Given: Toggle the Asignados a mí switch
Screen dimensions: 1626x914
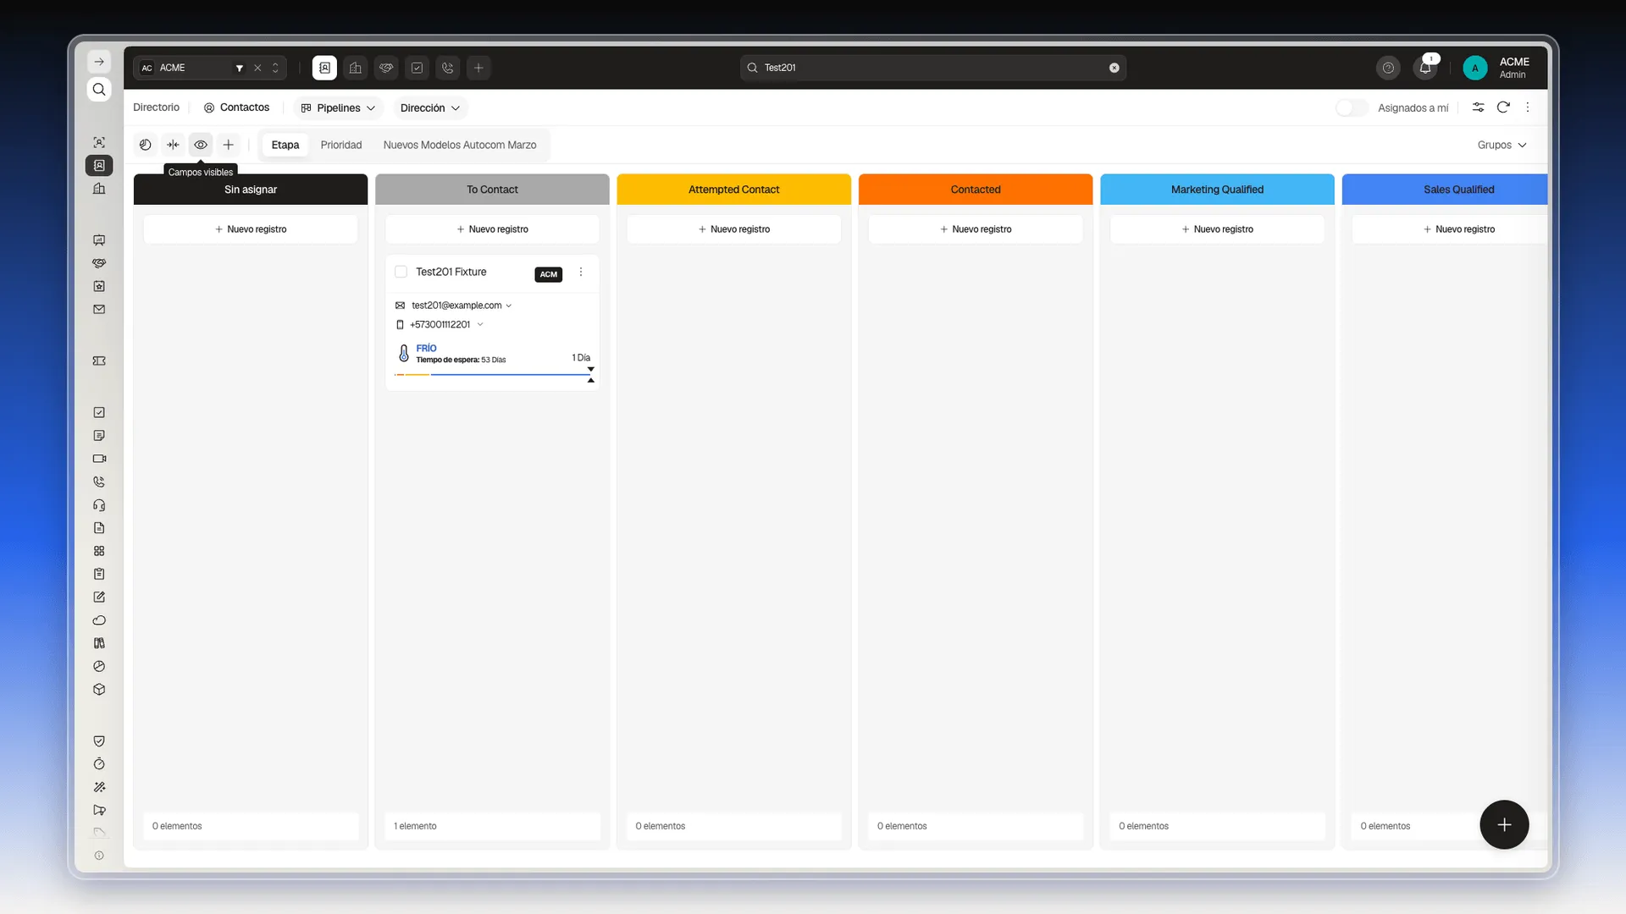Looking at the screenshot, I should (1352, 107).
